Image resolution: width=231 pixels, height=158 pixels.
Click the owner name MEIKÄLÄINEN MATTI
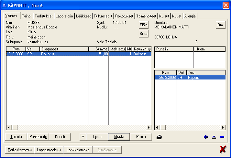coord(172,27)
